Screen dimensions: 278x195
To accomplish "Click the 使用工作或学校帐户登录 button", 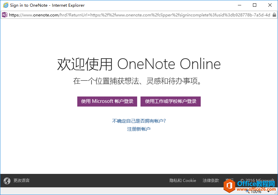I will pyautogui.click(x=171, y=101).
